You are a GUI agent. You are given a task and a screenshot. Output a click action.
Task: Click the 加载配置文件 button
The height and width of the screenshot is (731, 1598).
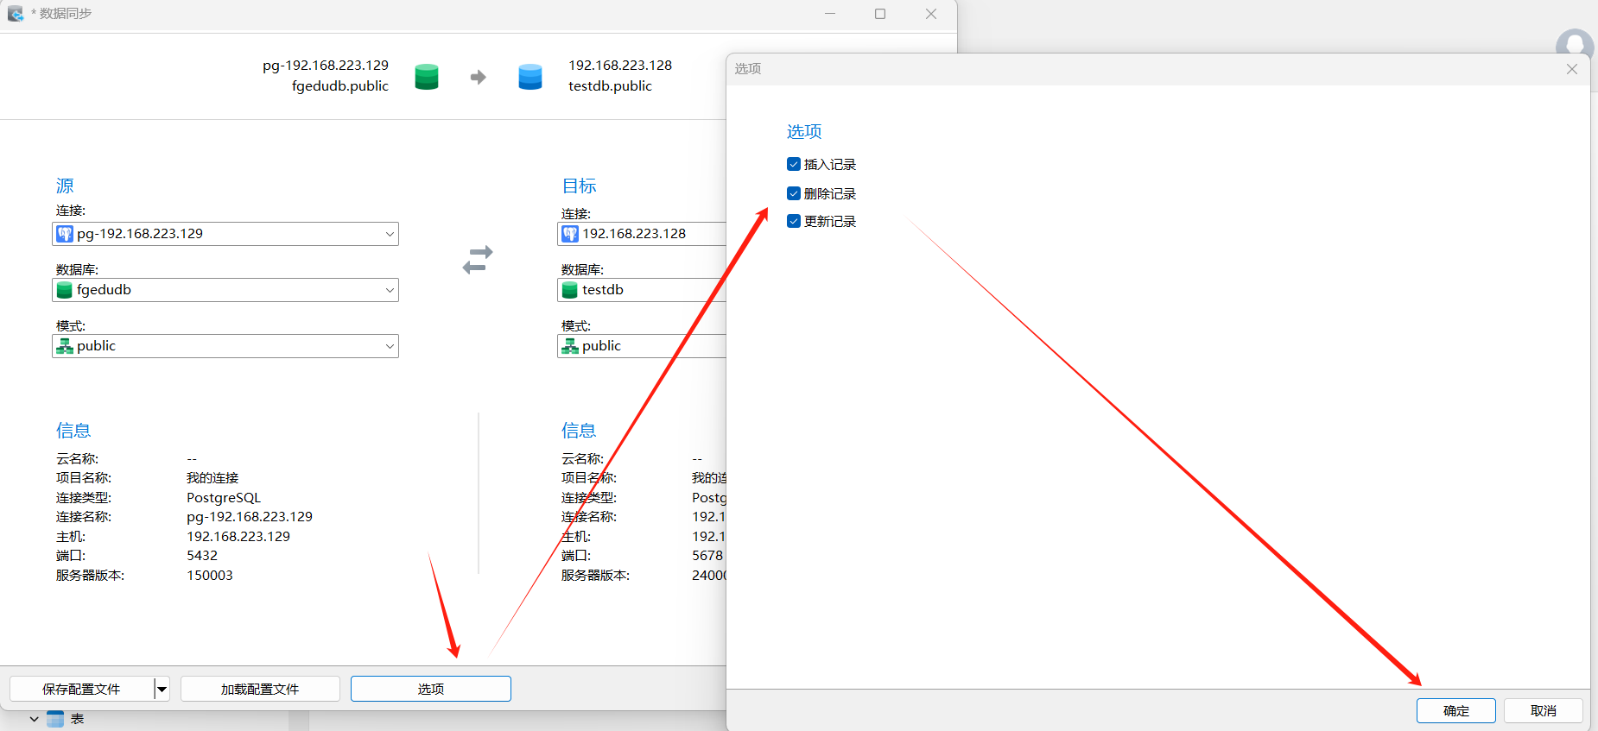260,689
